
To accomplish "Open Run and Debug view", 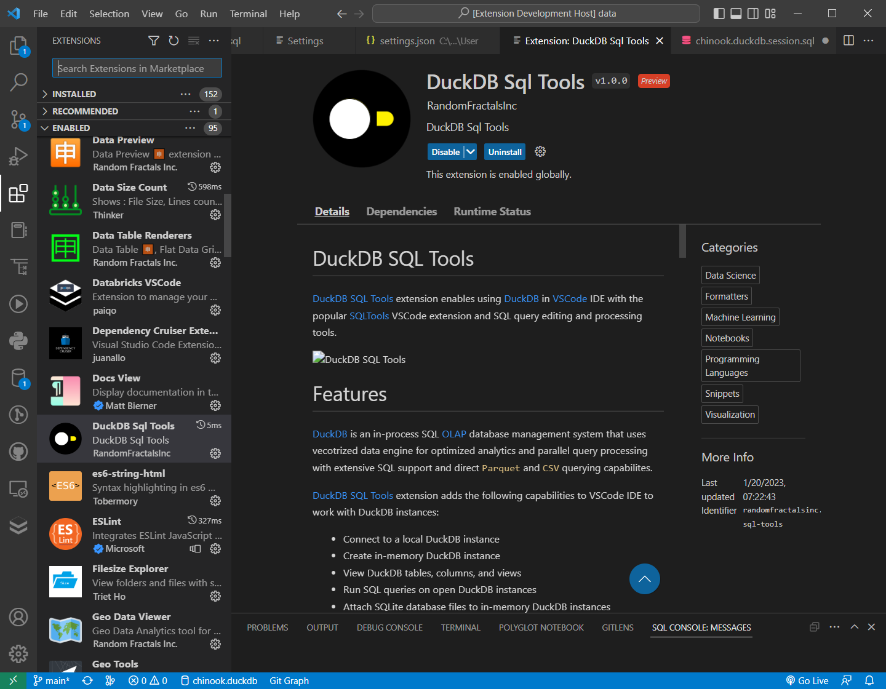I will point(18,156).
